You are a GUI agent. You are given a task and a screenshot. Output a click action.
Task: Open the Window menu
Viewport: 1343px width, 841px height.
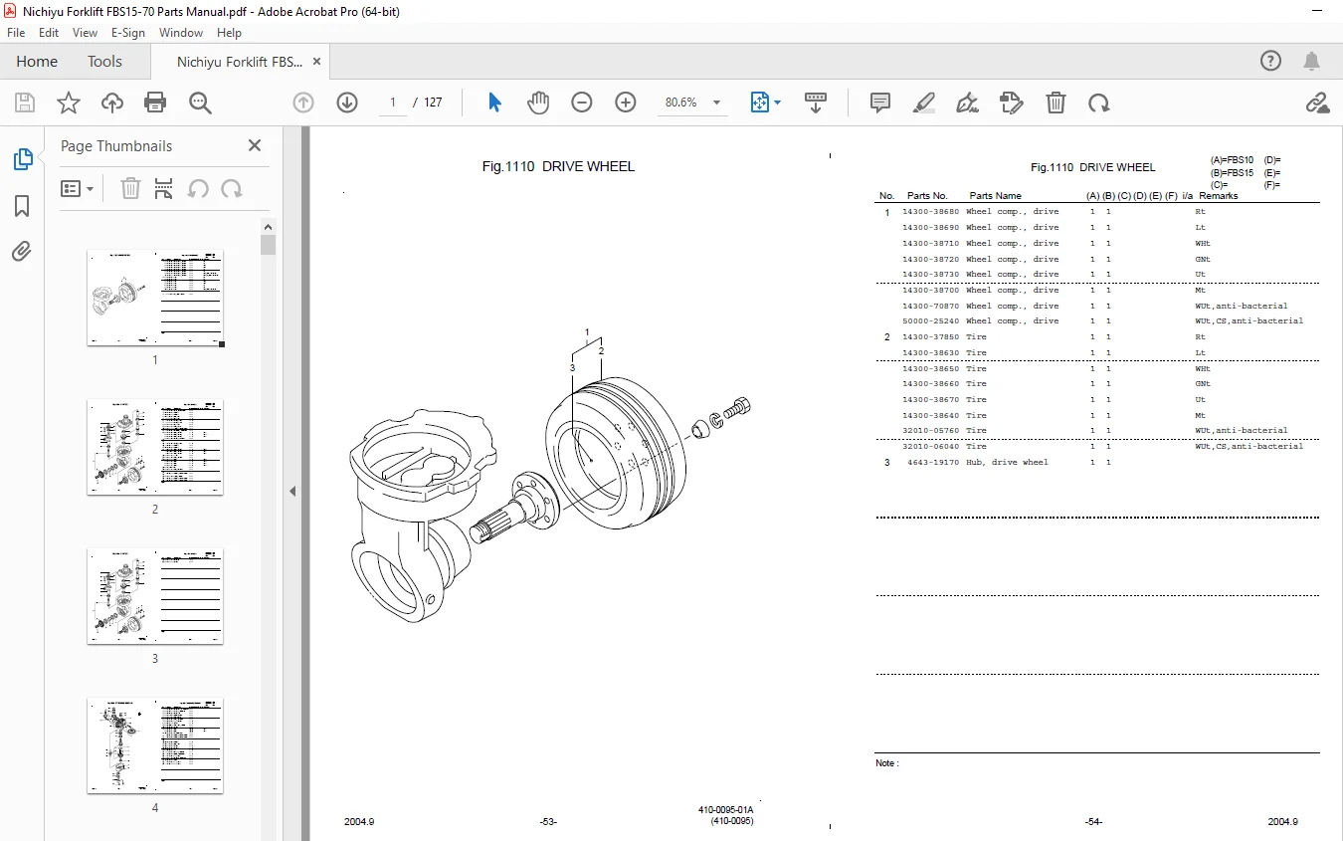pyautogui.click(x=181, y=32)
